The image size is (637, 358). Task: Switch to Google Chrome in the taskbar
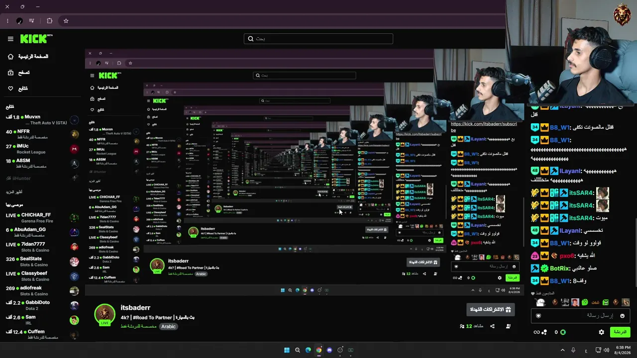point(318,350)
